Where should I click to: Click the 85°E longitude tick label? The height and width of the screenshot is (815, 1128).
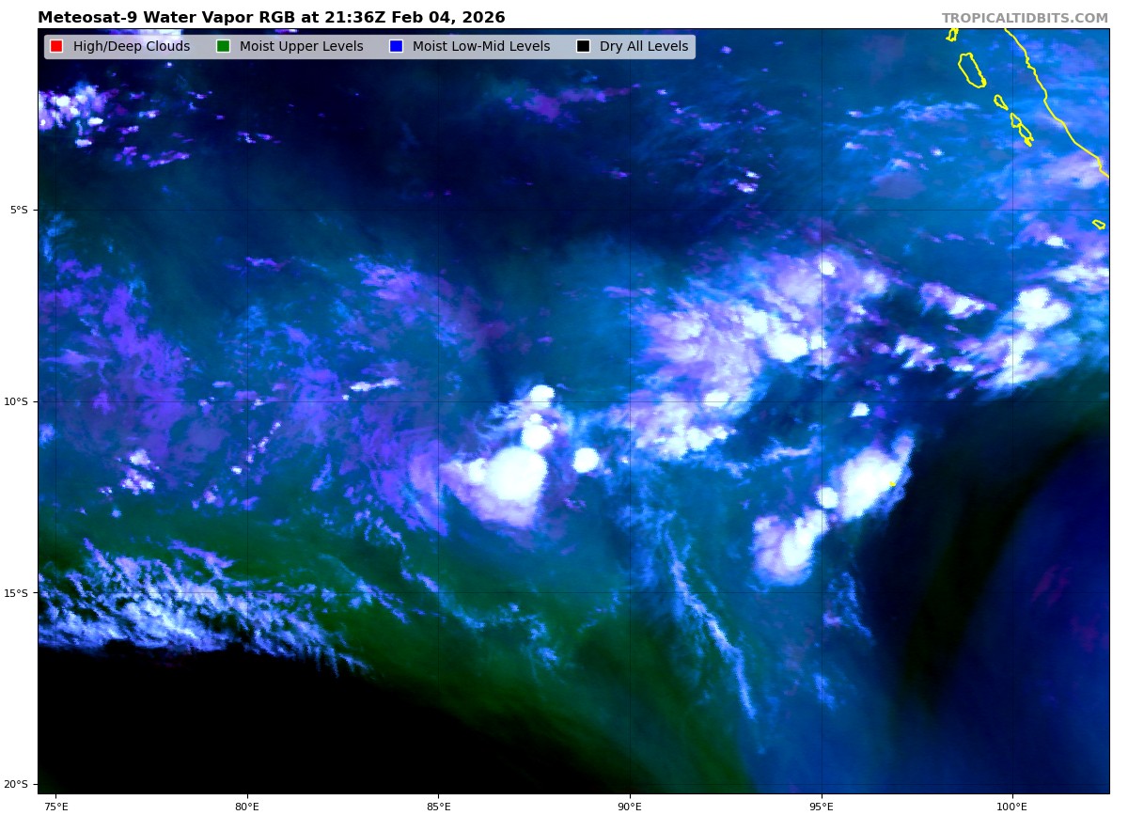(438, 806)
